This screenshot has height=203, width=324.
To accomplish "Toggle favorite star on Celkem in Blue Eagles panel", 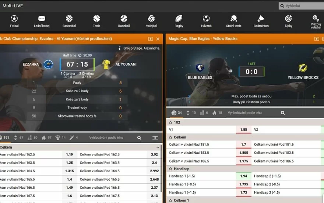I will tap(170, 137).
